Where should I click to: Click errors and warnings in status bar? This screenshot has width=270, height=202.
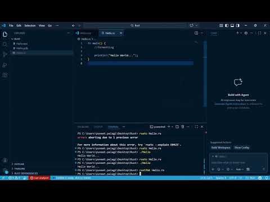point(15,178)
